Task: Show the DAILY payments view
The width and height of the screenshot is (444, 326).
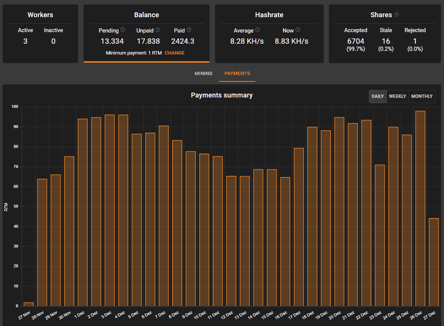Action: [378, 96]
